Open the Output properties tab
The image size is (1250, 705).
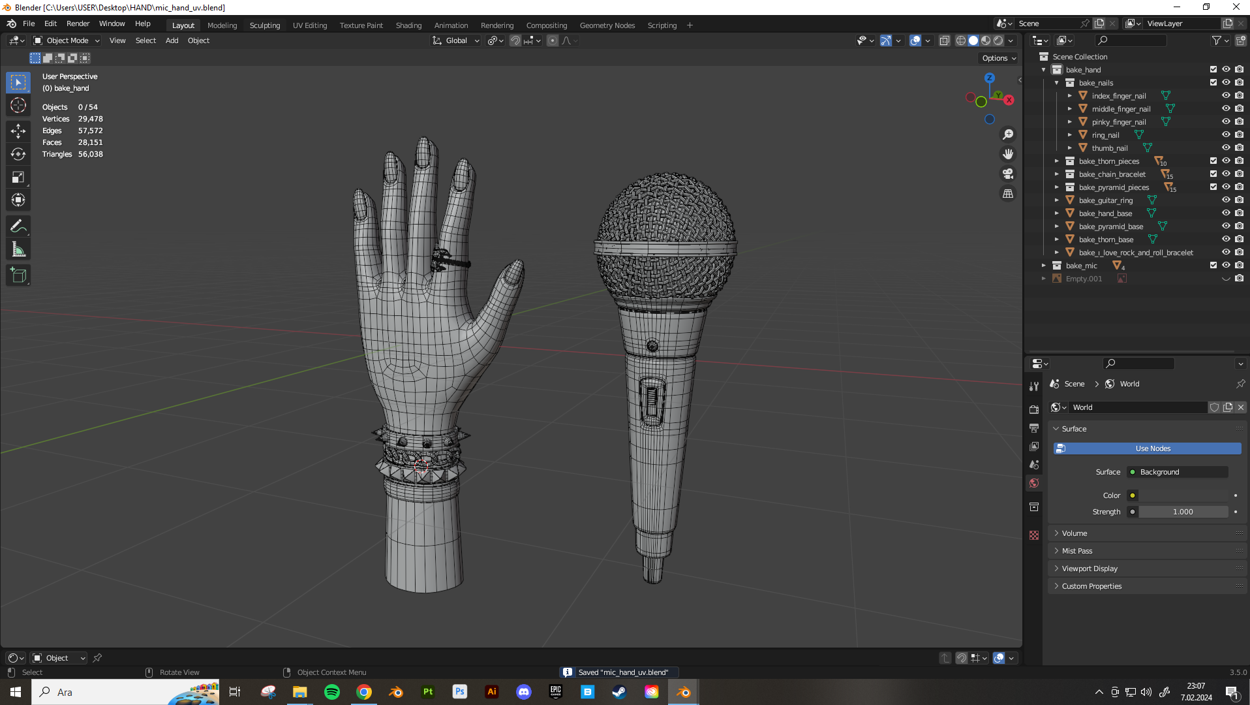(x=1034, y=428)
